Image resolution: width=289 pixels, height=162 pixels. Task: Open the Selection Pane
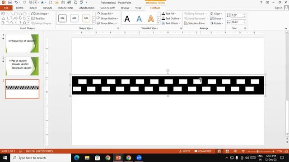[195, 23]
